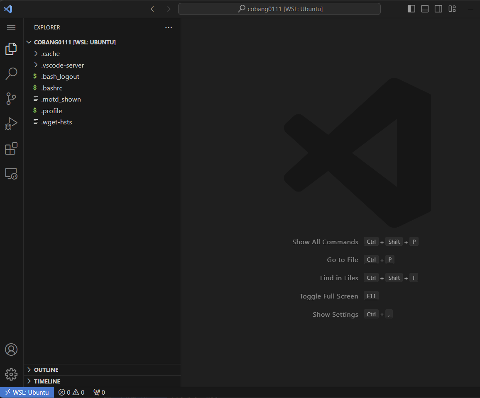The image size is (480, 398).
Task: Open the .motd_shown file
Action: pyautogui.click(x=102, y=99)
